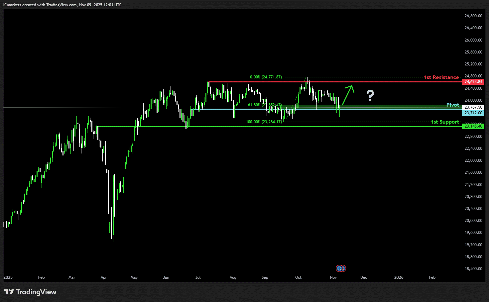Select the 1st Resistance label
This screenshot has width=489, height=302.
pos(441,77)
